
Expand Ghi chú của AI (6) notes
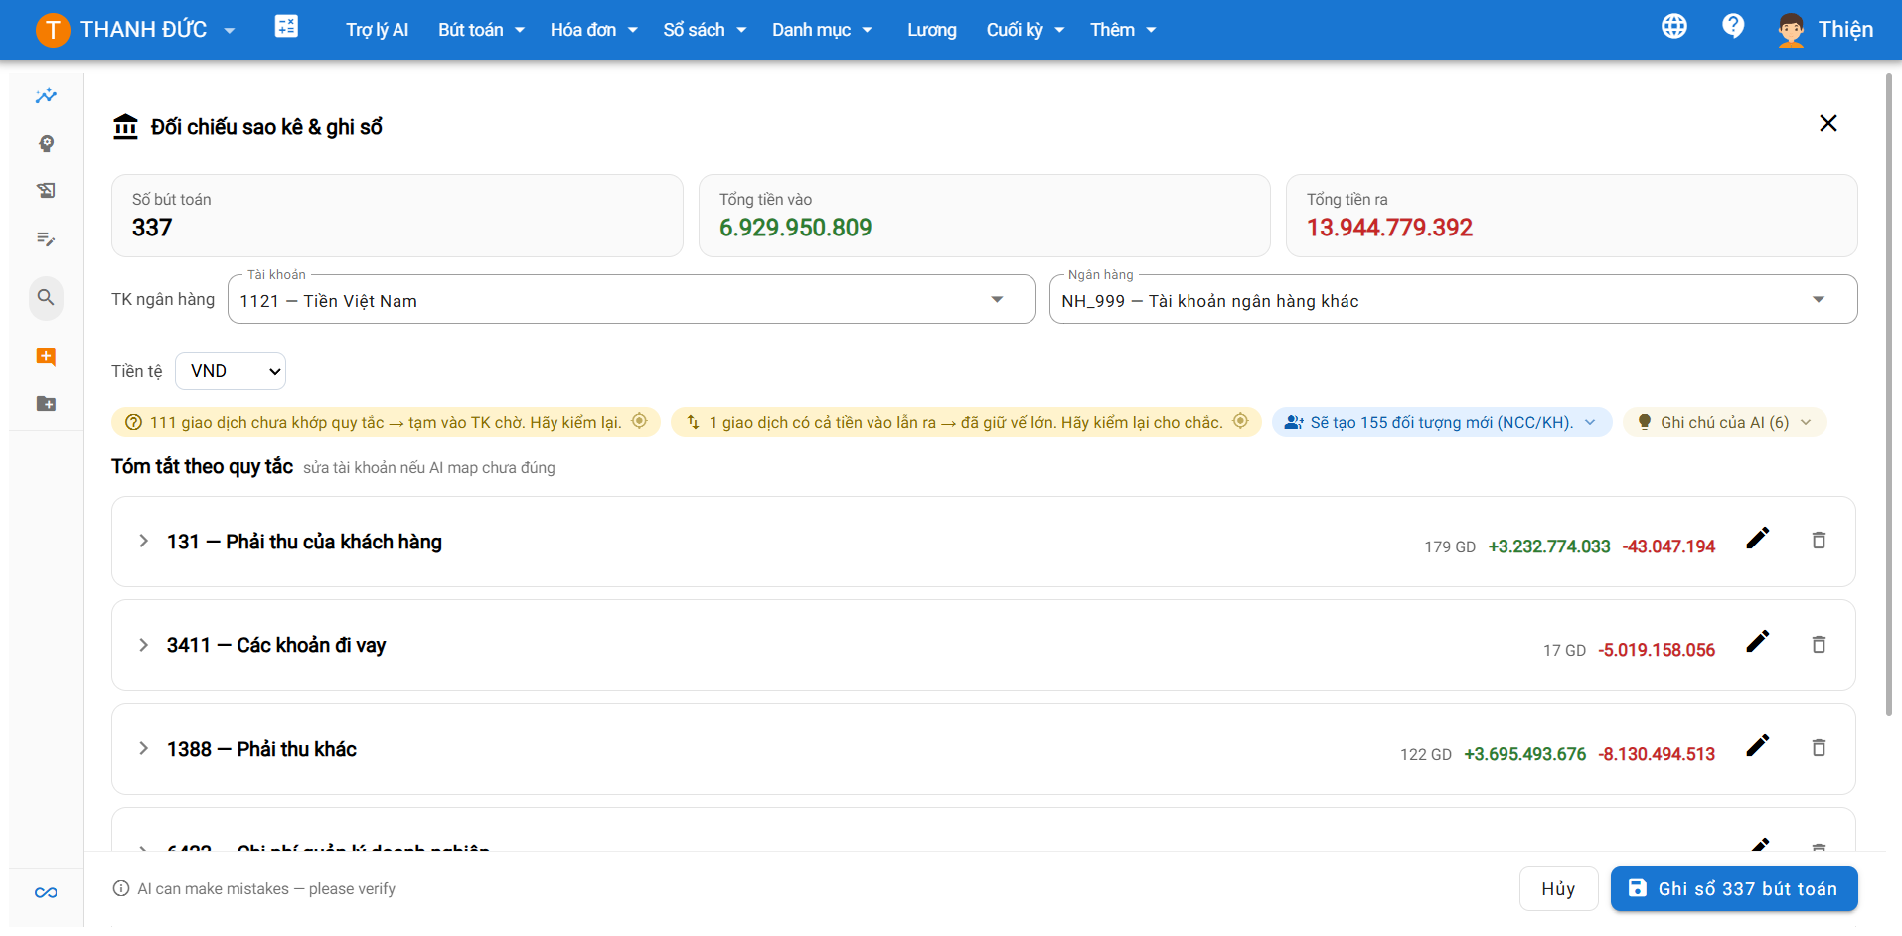(x=1724, y=422)
